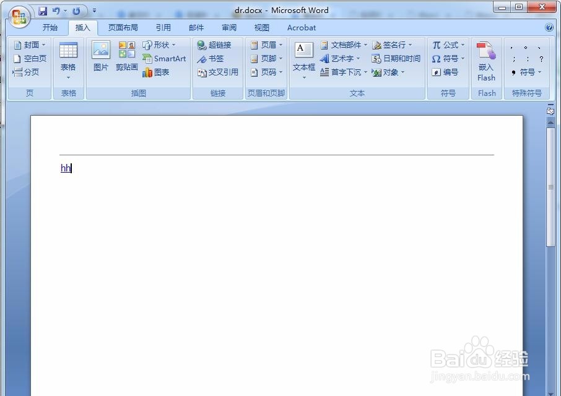Screen dimensions: 561x396
Task: Open the 页脚 footer dropdown
Action: (x=266, y=59)
